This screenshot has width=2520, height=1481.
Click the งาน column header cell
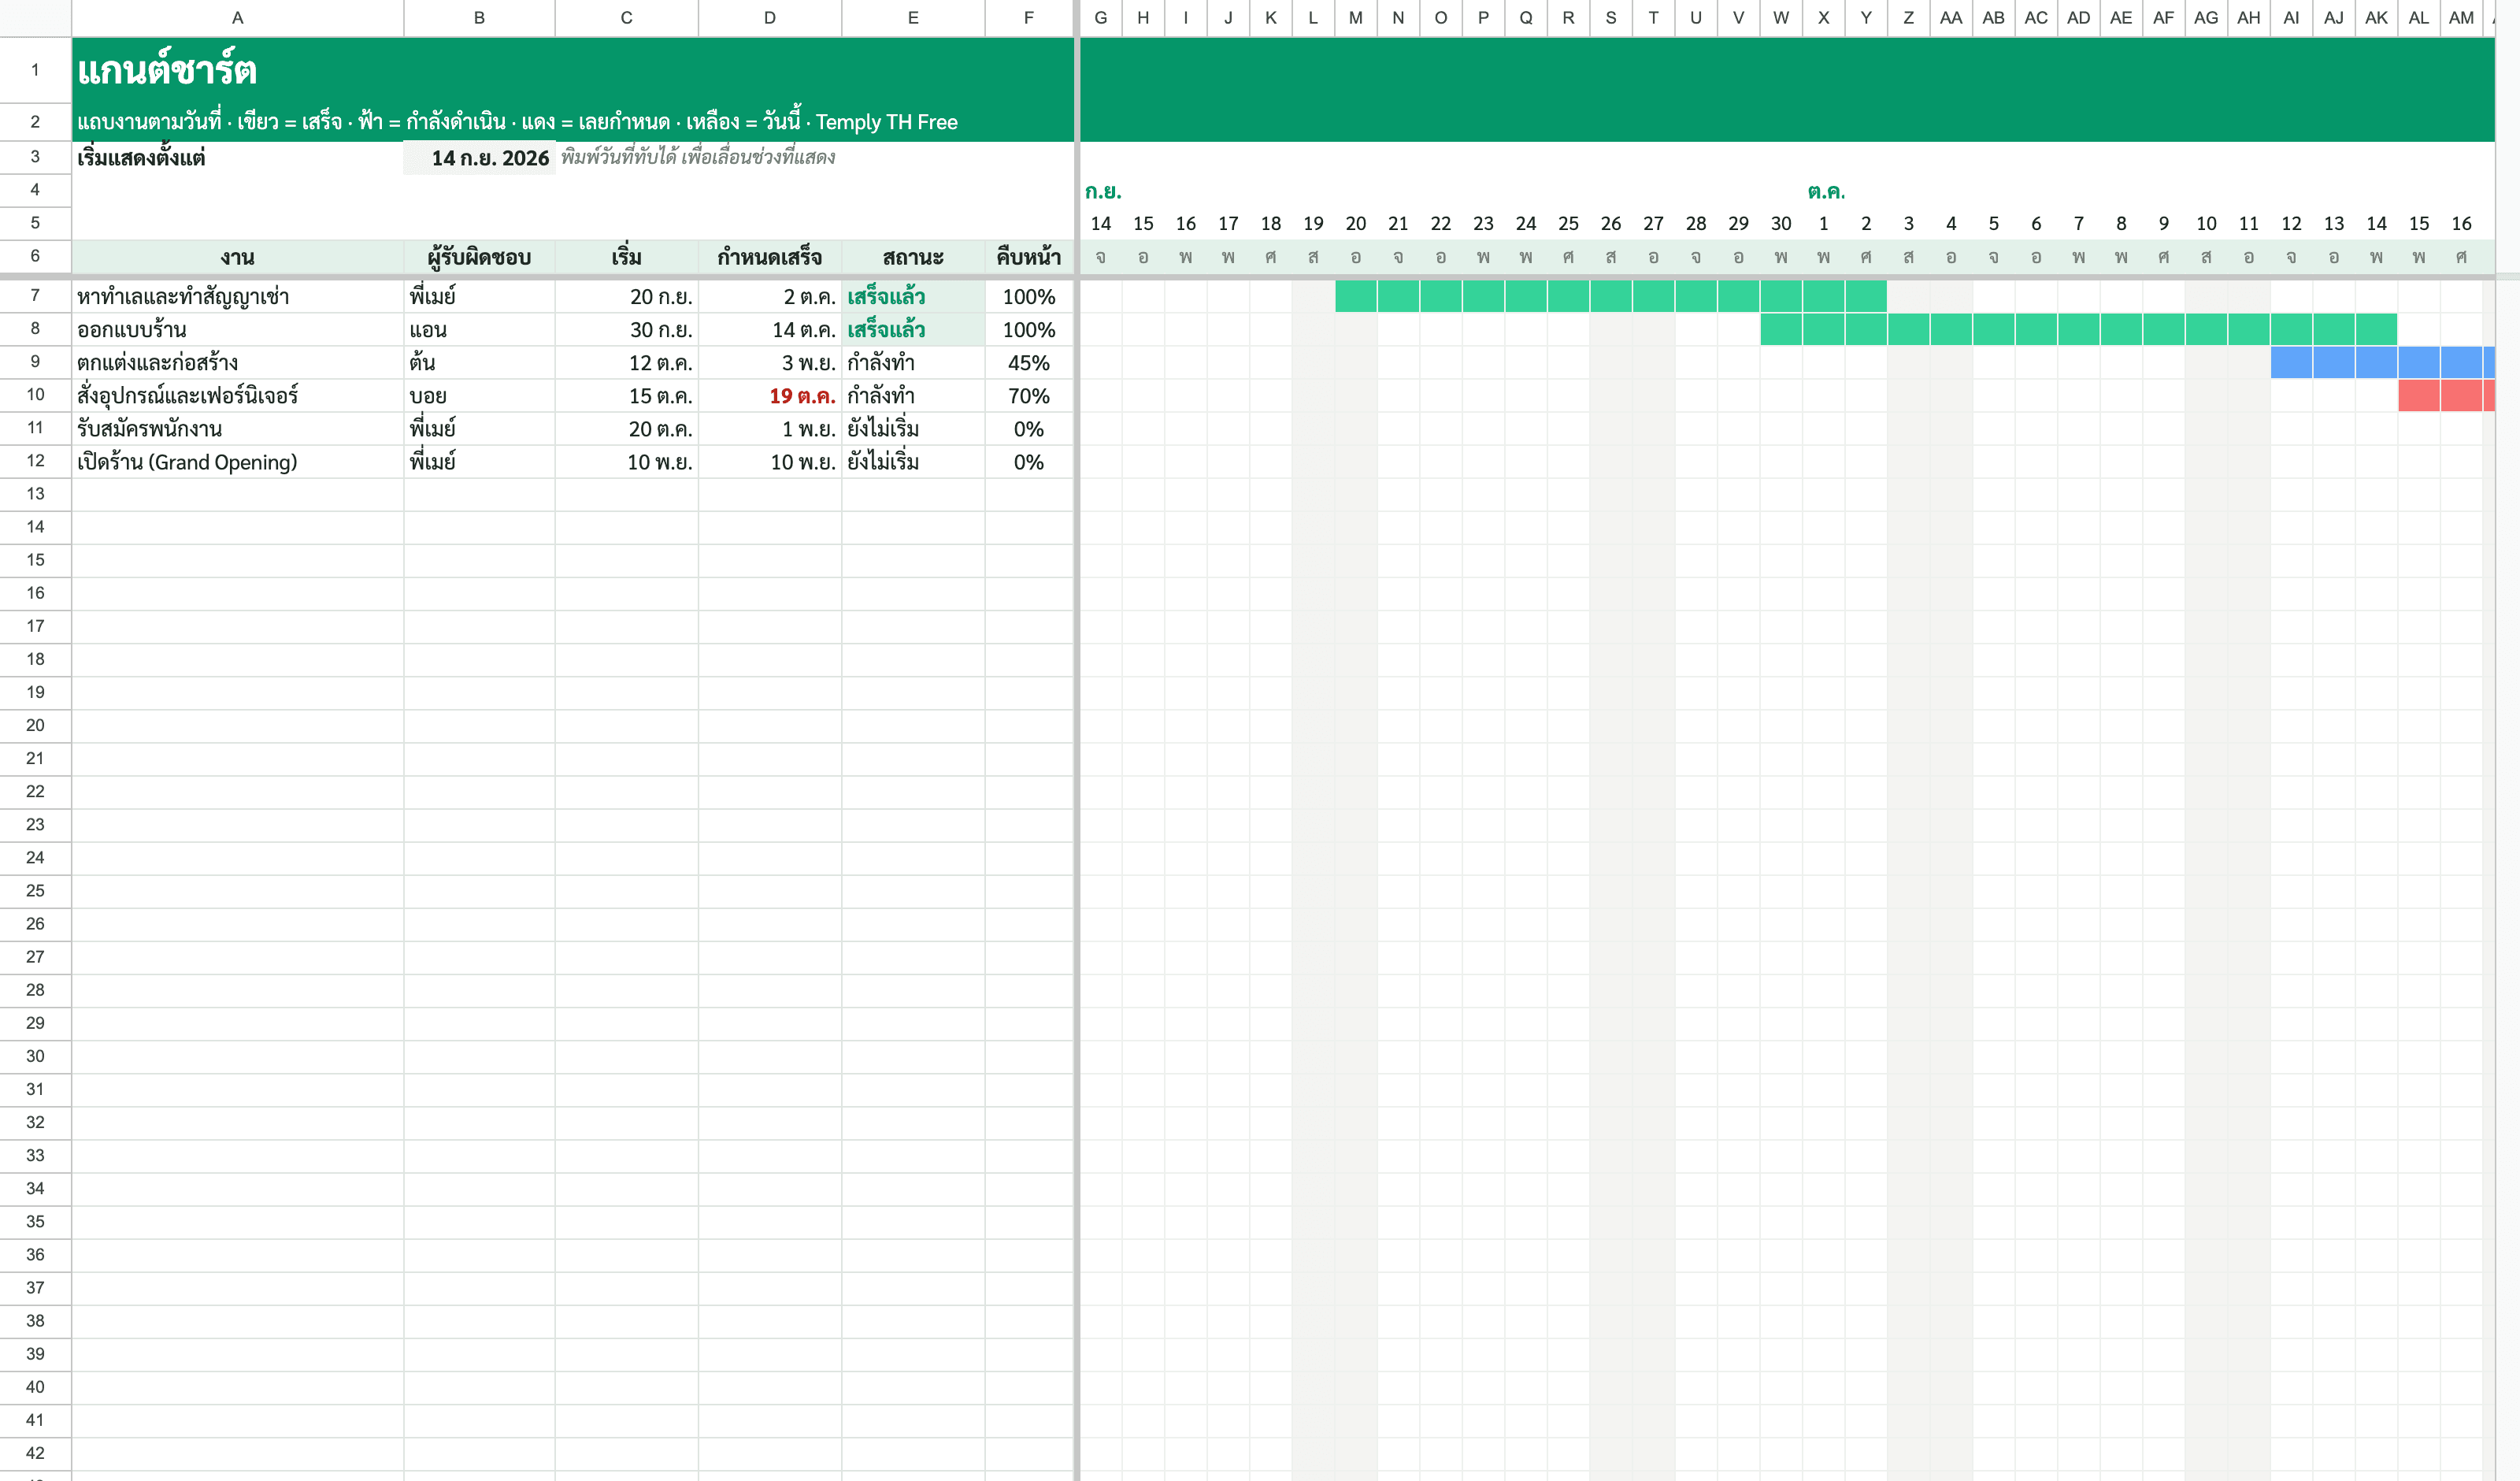point(238,257)
